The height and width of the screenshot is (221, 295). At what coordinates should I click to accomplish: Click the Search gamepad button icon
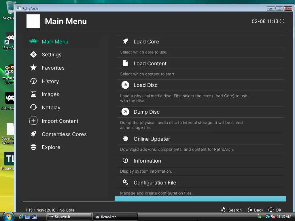pos(224,210)
